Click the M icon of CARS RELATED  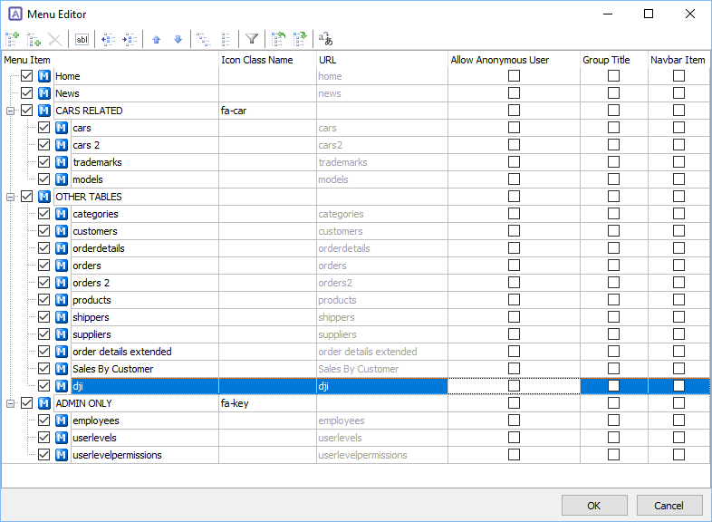point(44,111)
